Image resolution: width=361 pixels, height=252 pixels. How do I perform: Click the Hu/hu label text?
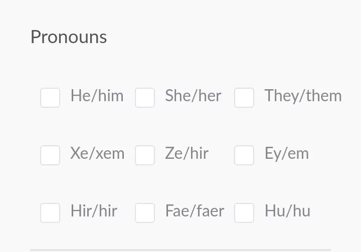pos(287,211)
